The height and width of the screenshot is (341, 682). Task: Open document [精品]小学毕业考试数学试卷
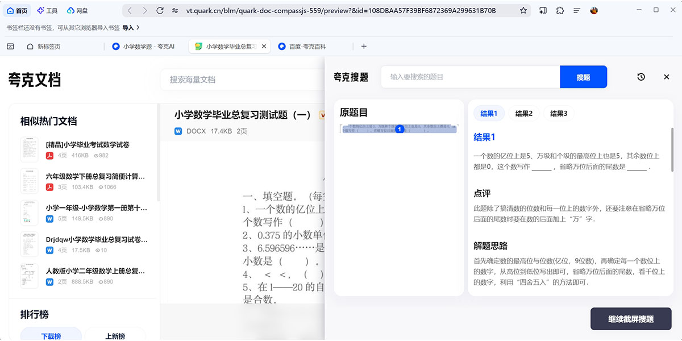88,145
